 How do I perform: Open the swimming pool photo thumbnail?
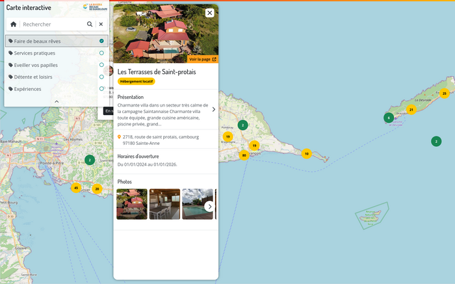[197, 204]
